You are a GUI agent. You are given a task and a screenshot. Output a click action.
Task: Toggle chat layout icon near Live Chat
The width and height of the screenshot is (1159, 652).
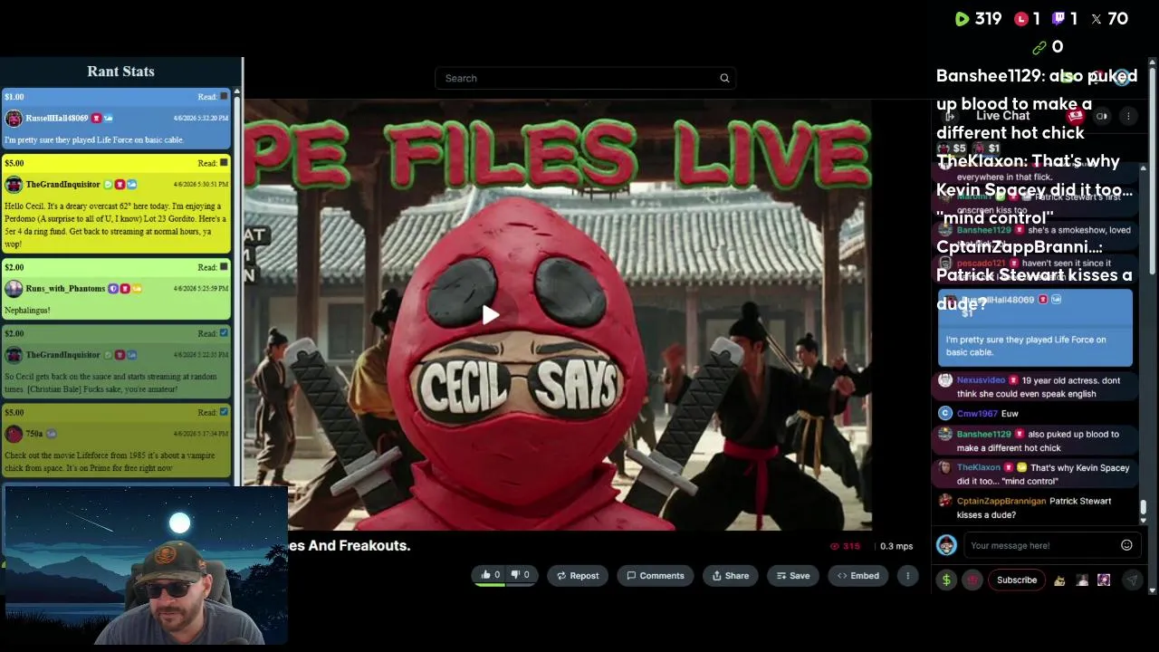tap(1102, 116)
